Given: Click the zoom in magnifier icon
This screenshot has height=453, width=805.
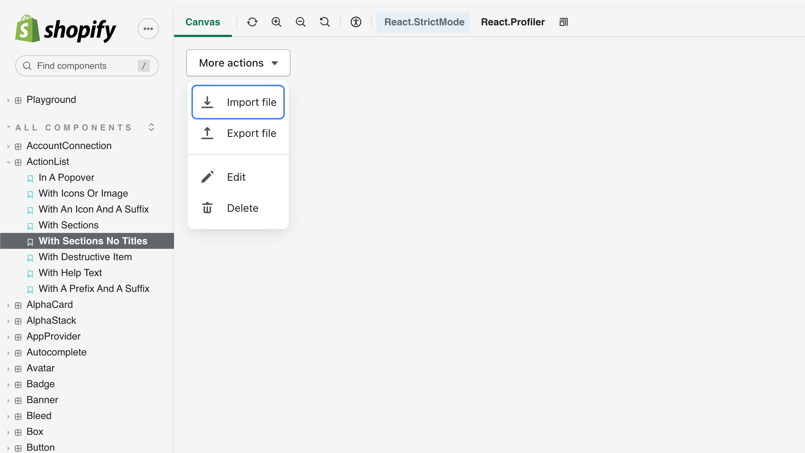Looking at the screenshot, I should [277, 22].
